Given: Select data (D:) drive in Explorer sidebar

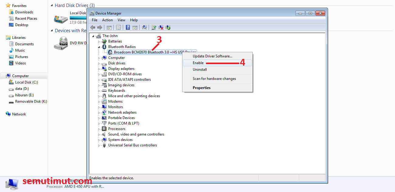Looking at the screenshot, I should click(x=22, y=89).
